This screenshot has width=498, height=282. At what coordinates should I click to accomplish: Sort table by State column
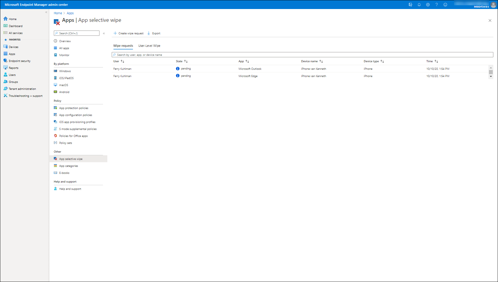[182, 61]
